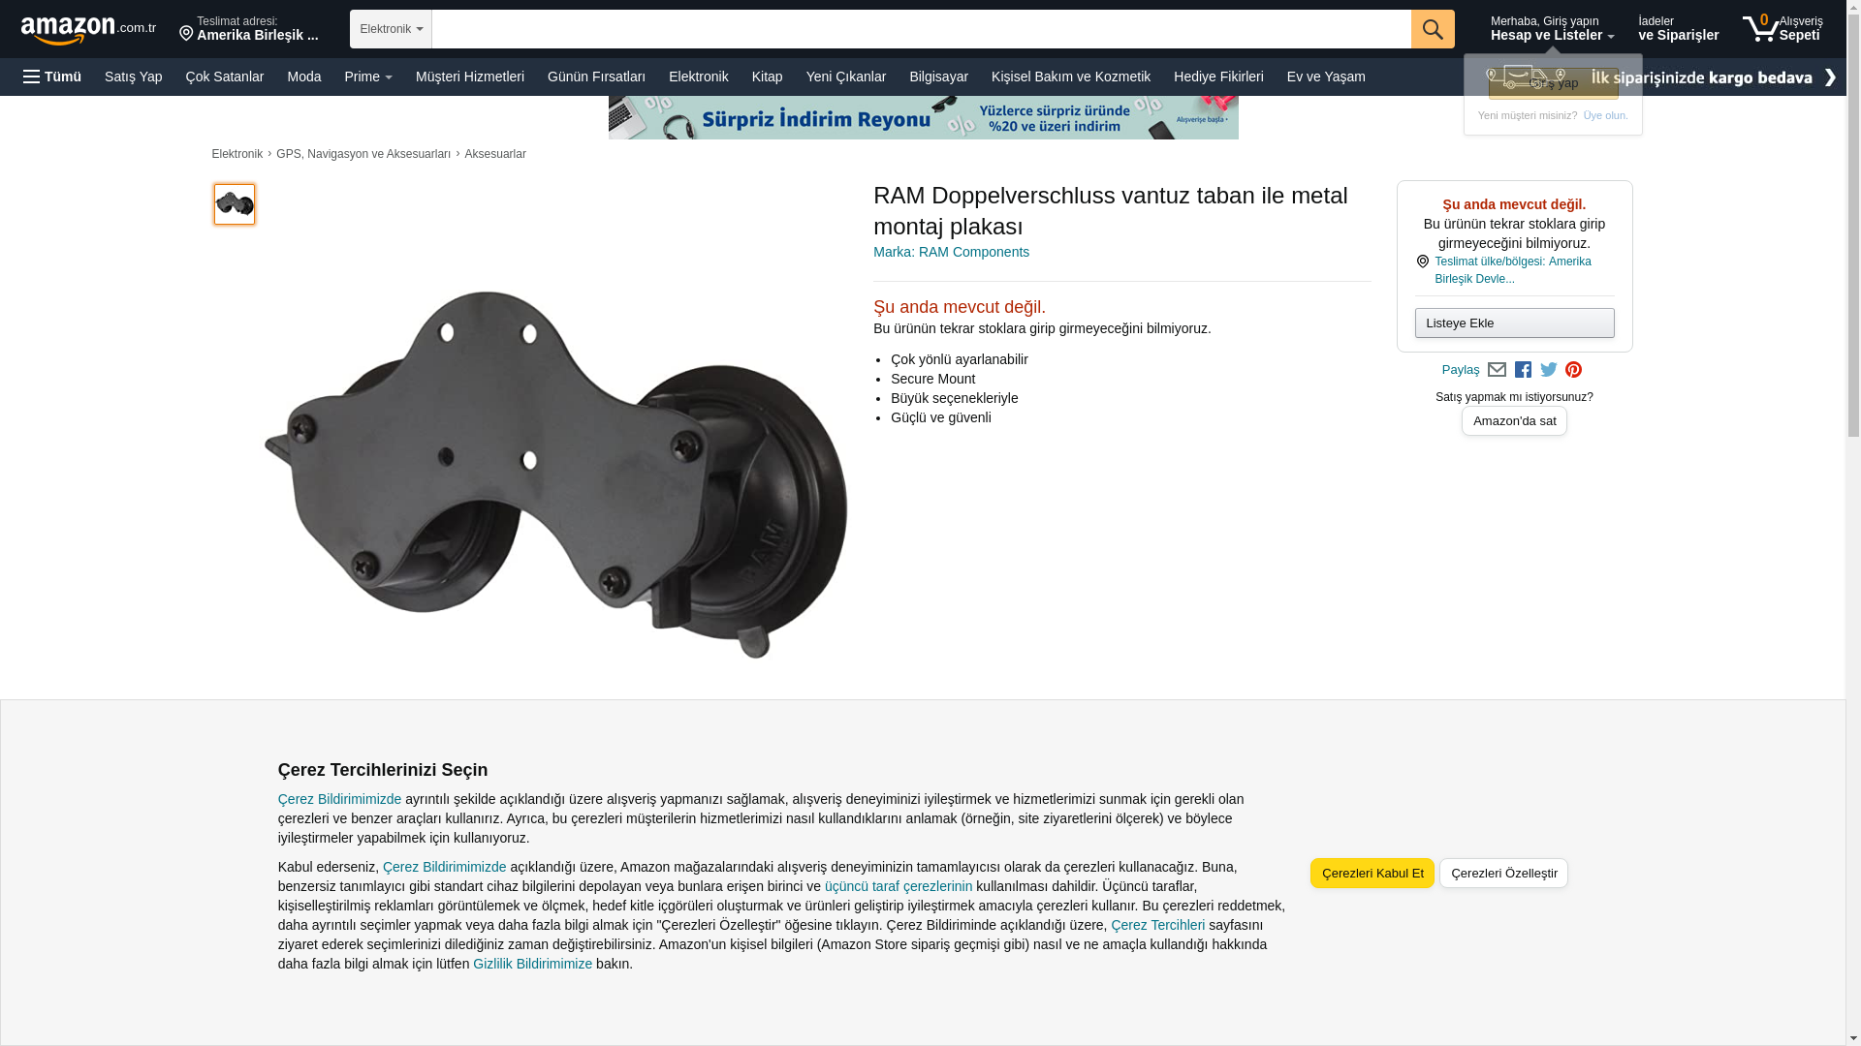Click the Amazon'da sat button
Screen dimensions: 1861x1046
(1514, 421)
